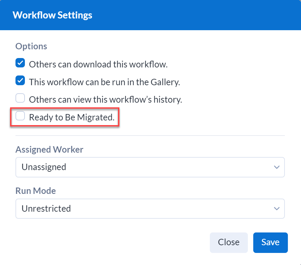This screenshot has height=265, width=301.
Task: Toggle the red-highlighted migration checkbox
Action: point(20,116)
